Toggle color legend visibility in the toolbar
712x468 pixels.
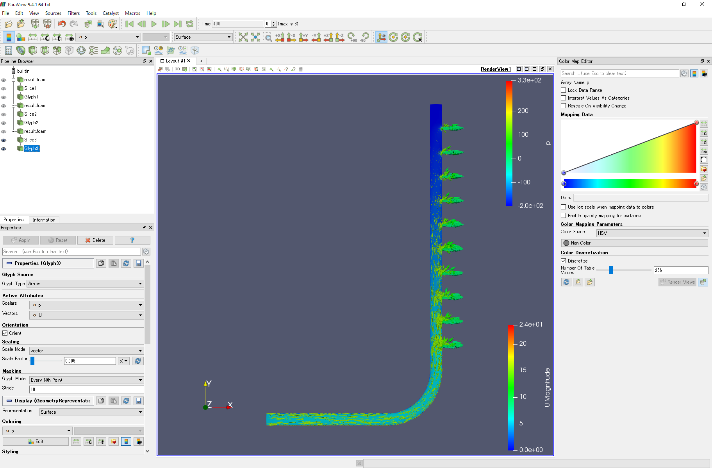pos(9,37)
